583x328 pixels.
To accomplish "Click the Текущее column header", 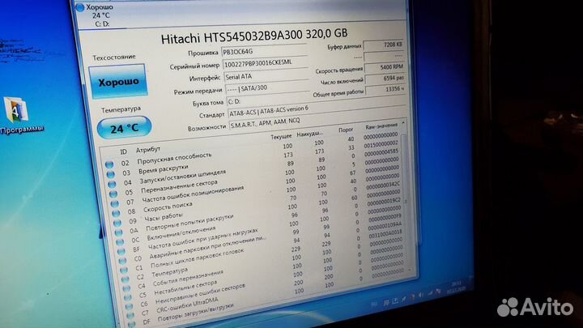I will 281,137.
